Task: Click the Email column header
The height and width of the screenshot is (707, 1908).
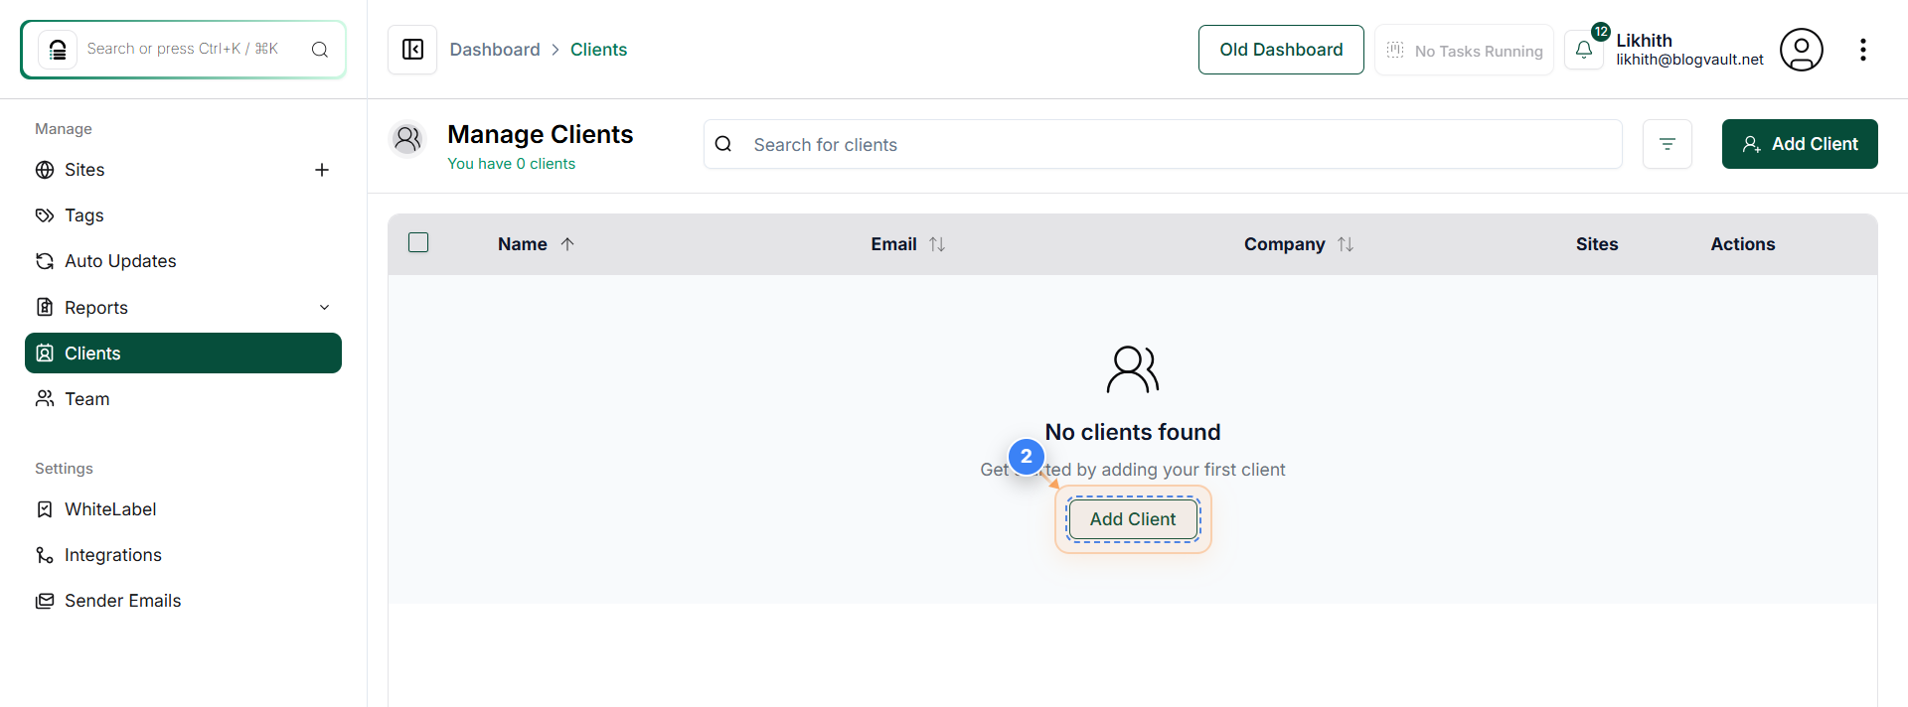Action: (x=893, y=244)
